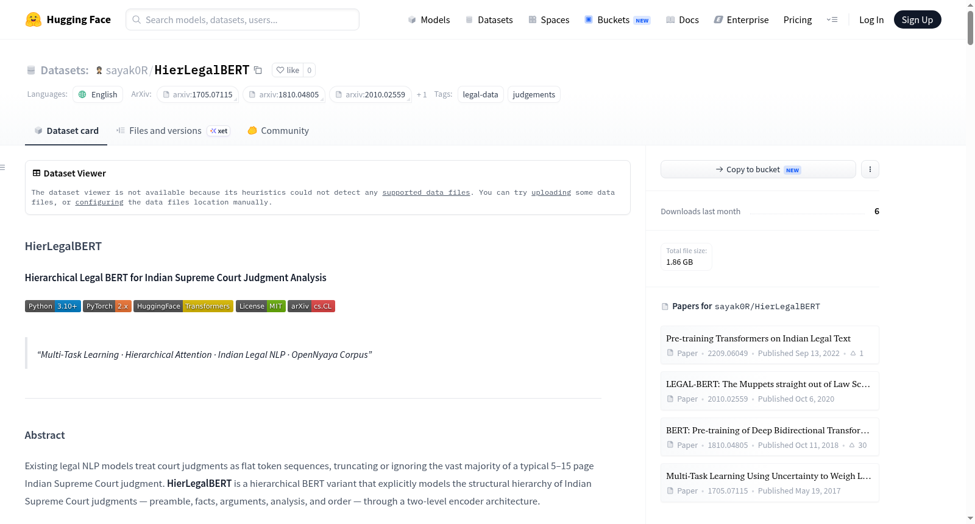The image size is (975, 524).
Task: Open the Pricing page
Action: (798, 19)
